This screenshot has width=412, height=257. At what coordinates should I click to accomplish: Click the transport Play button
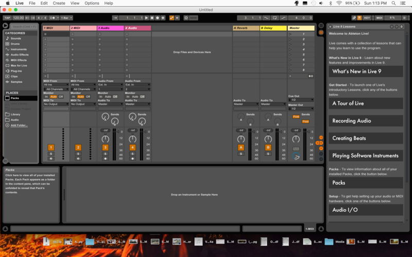click(x=147, y=18)
